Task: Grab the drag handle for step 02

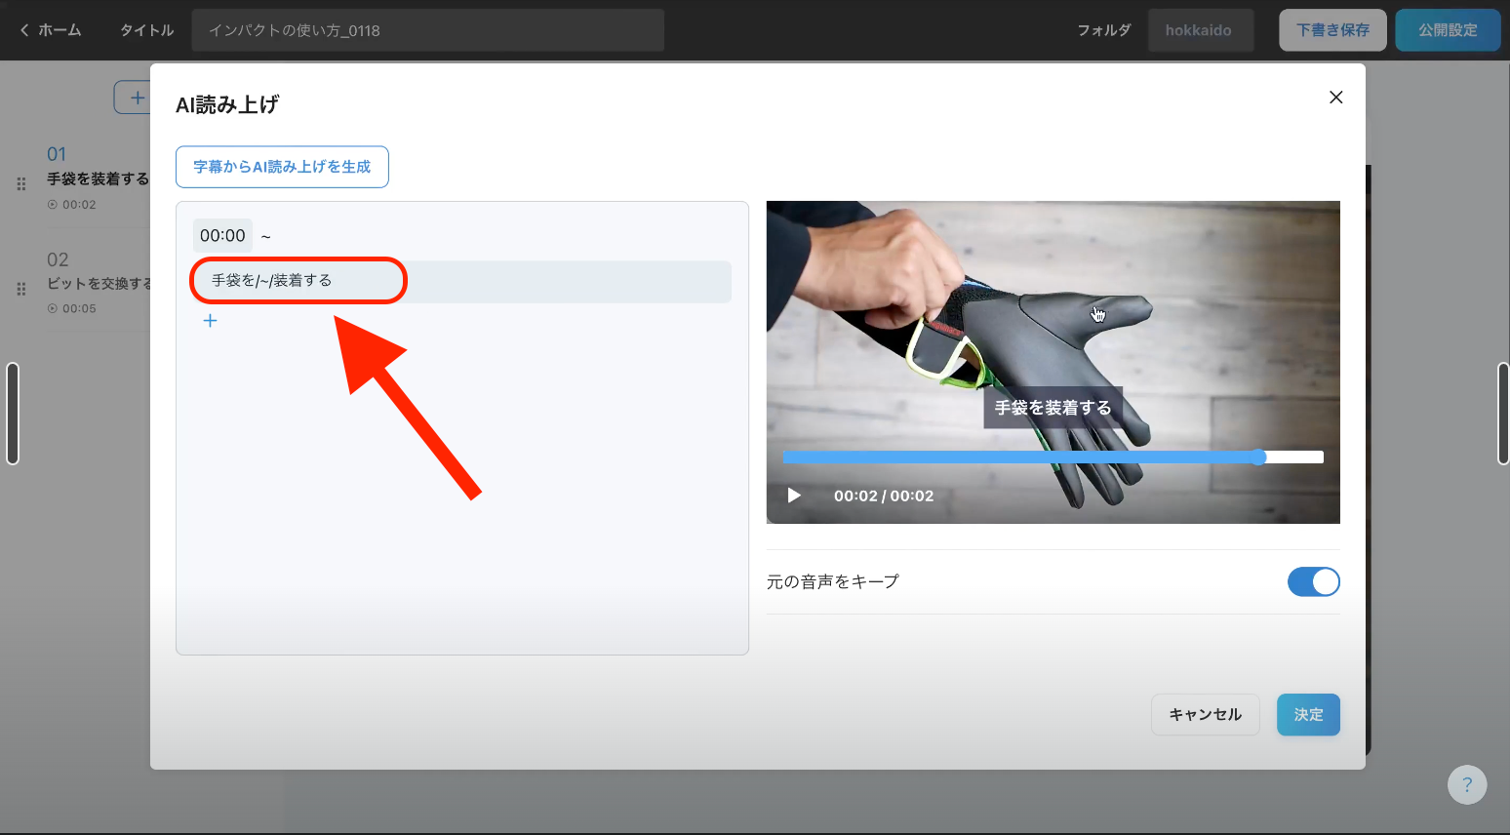Action: click(21, 289)
